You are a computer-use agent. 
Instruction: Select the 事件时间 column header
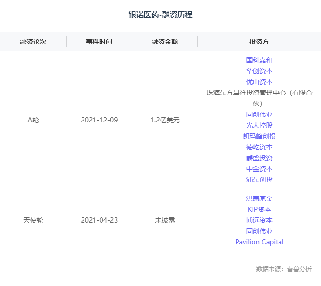[x=99, y=42]
